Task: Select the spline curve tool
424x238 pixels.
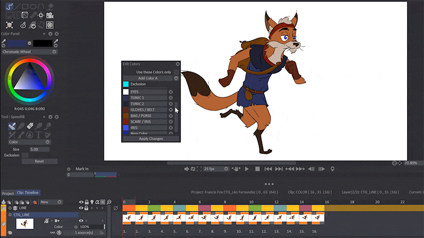Action: click(x=41, y=6)
